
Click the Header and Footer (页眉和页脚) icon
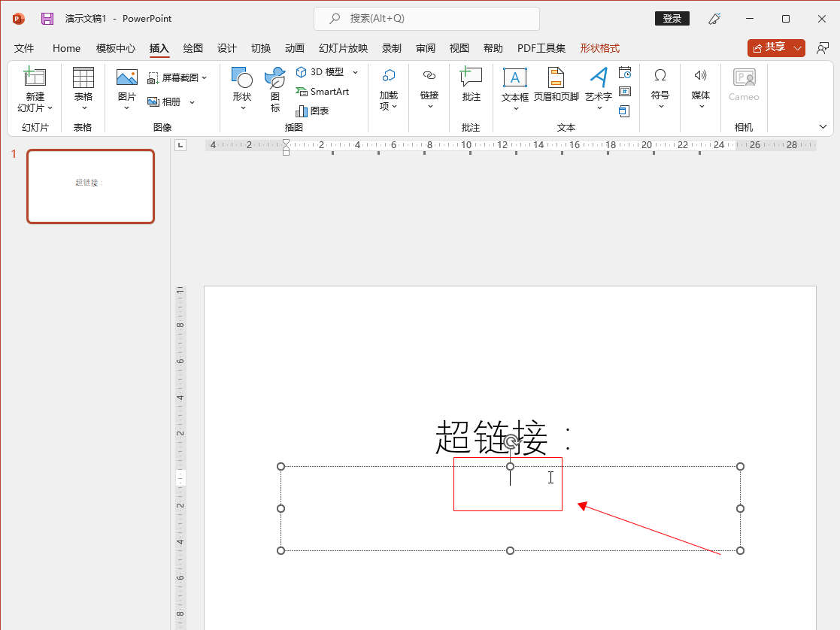(556, 78)
